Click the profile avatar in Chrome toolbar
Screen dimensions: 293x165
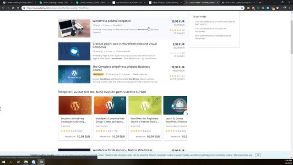click(x=285, y=8)
